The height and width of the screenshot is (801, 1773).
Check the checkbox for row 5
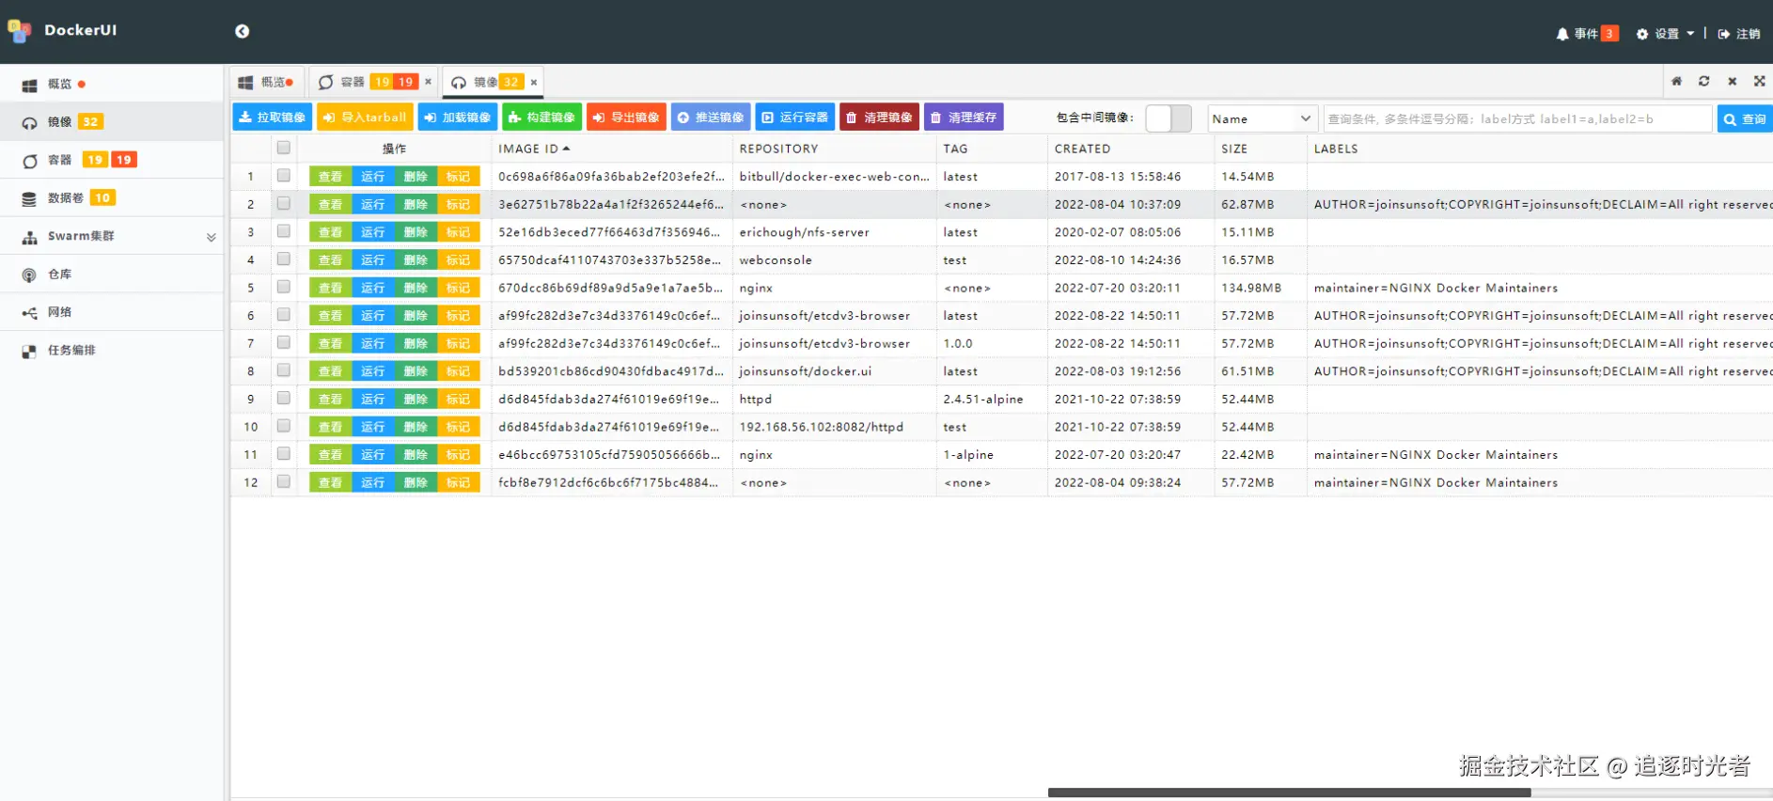pyautogui.click(x=283, y=287)
